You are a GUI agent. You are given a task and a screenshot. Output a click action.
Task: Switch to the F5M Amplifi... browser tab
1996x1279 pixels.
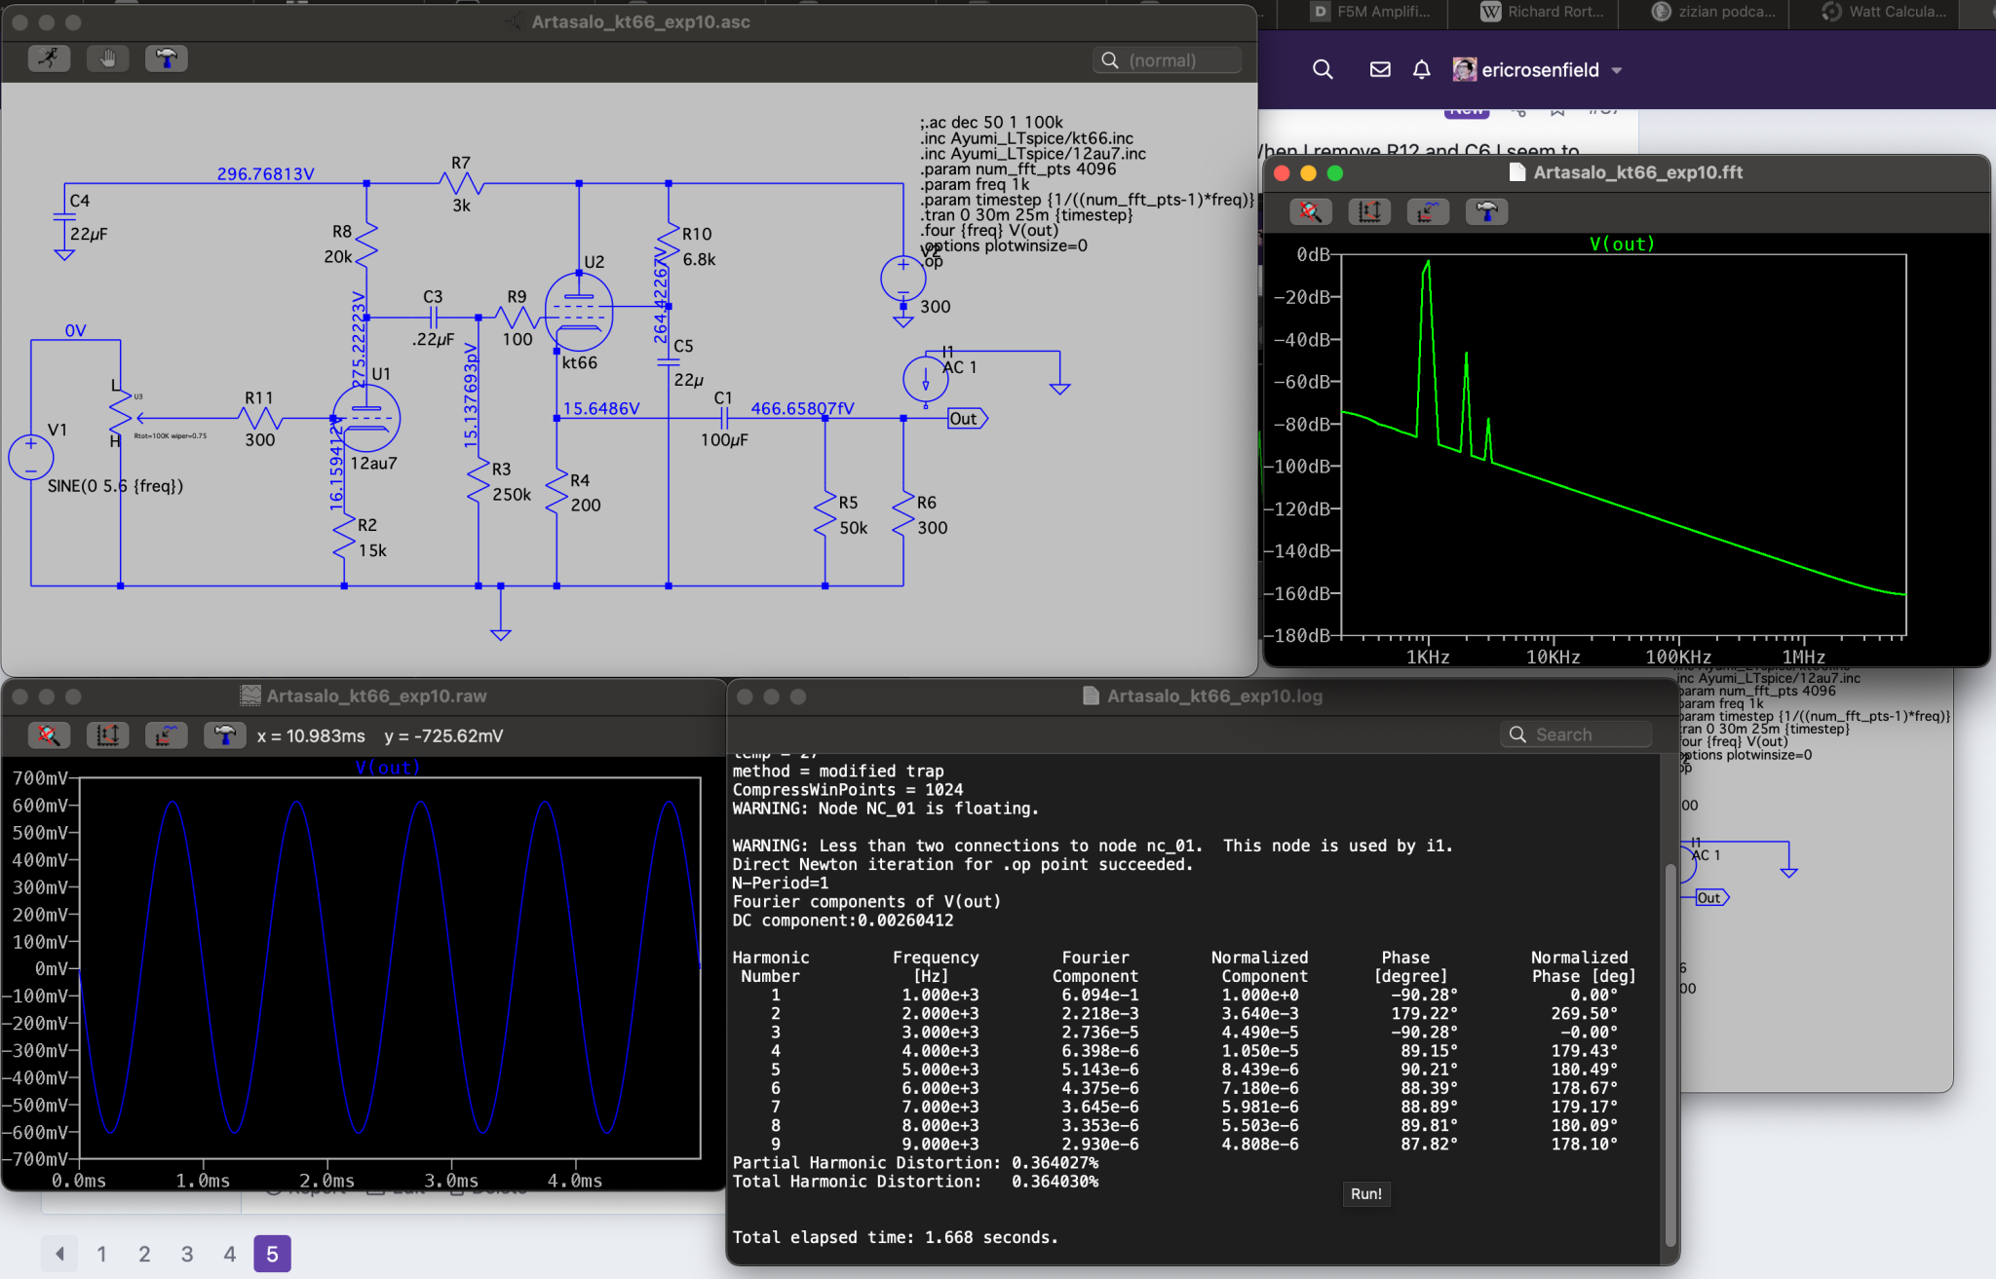pos(1372,12)
